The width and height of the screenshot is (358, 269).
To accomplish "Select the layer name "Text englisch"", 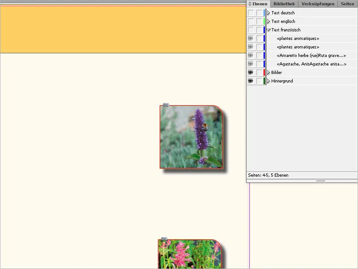I will pyautogui.click(x=283, y=21).
